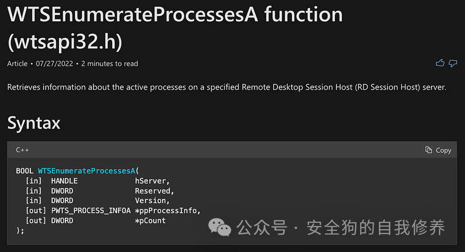Image resolution: width=465 pixels, height=252 pixels.
Task: Click the WeChat logo in the watermark
Action: tap(219, 228)
